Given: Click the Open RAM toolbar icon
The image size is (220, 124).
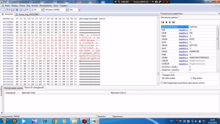Looking at the screenshot, I should coord(17,10).
